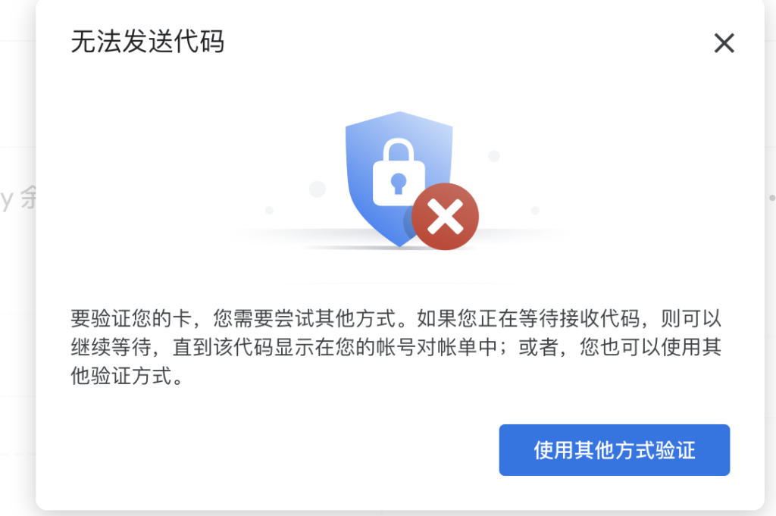Click the 使用其他方式验证 button
Viewport: 776px width, 516px height.
614,450
